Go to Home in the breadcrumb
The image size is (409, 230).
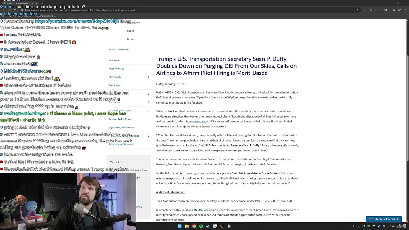coord(112,49)
